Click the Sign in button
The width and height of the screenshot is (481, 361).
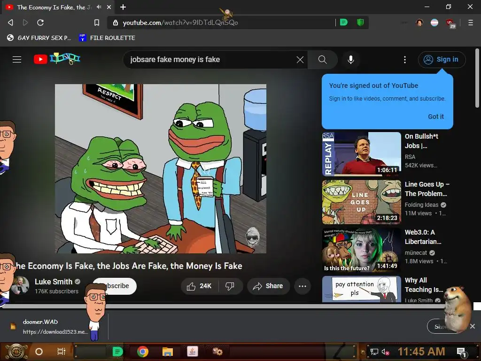442,60
